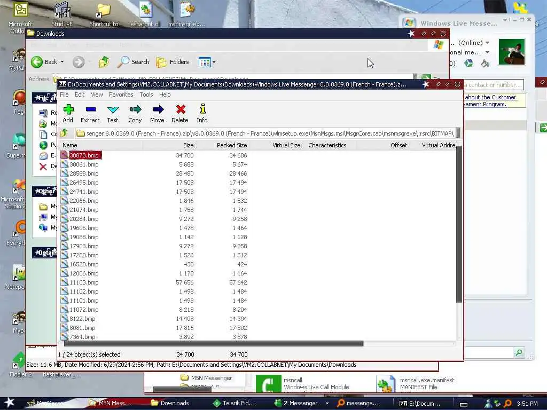547x410 pixels.
Task: Open Stud_PE desktop shortcut
Action: coord(62,14)
